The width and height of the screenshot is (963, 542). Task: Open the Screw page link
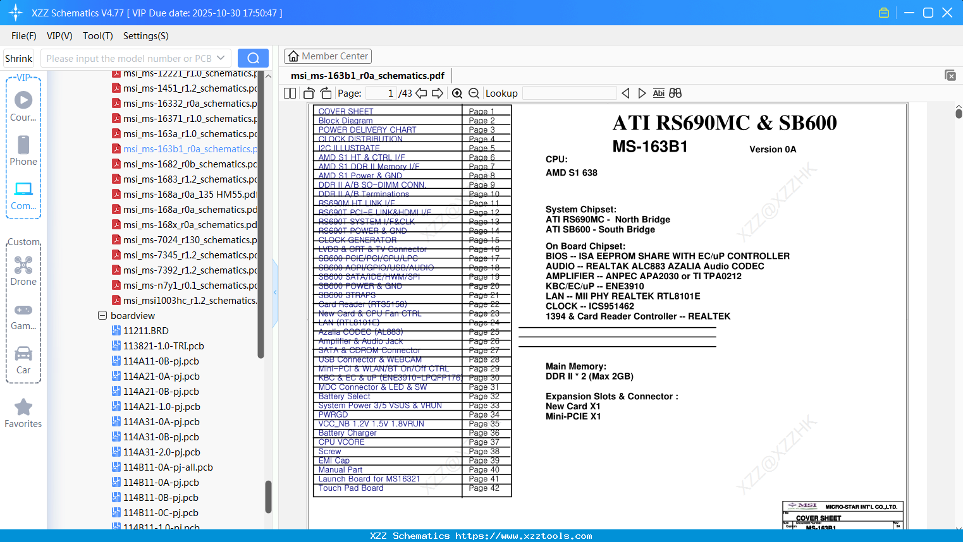pos(329,451)
